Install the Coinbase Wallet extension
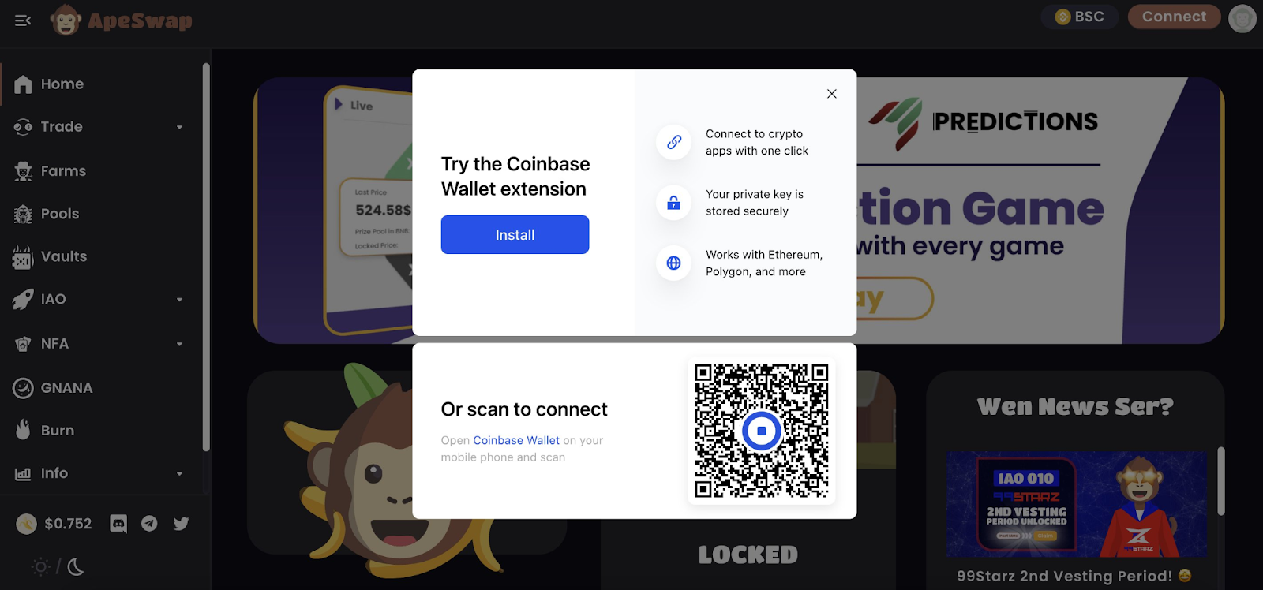The image size is (1263, 590). coord(515,235)
